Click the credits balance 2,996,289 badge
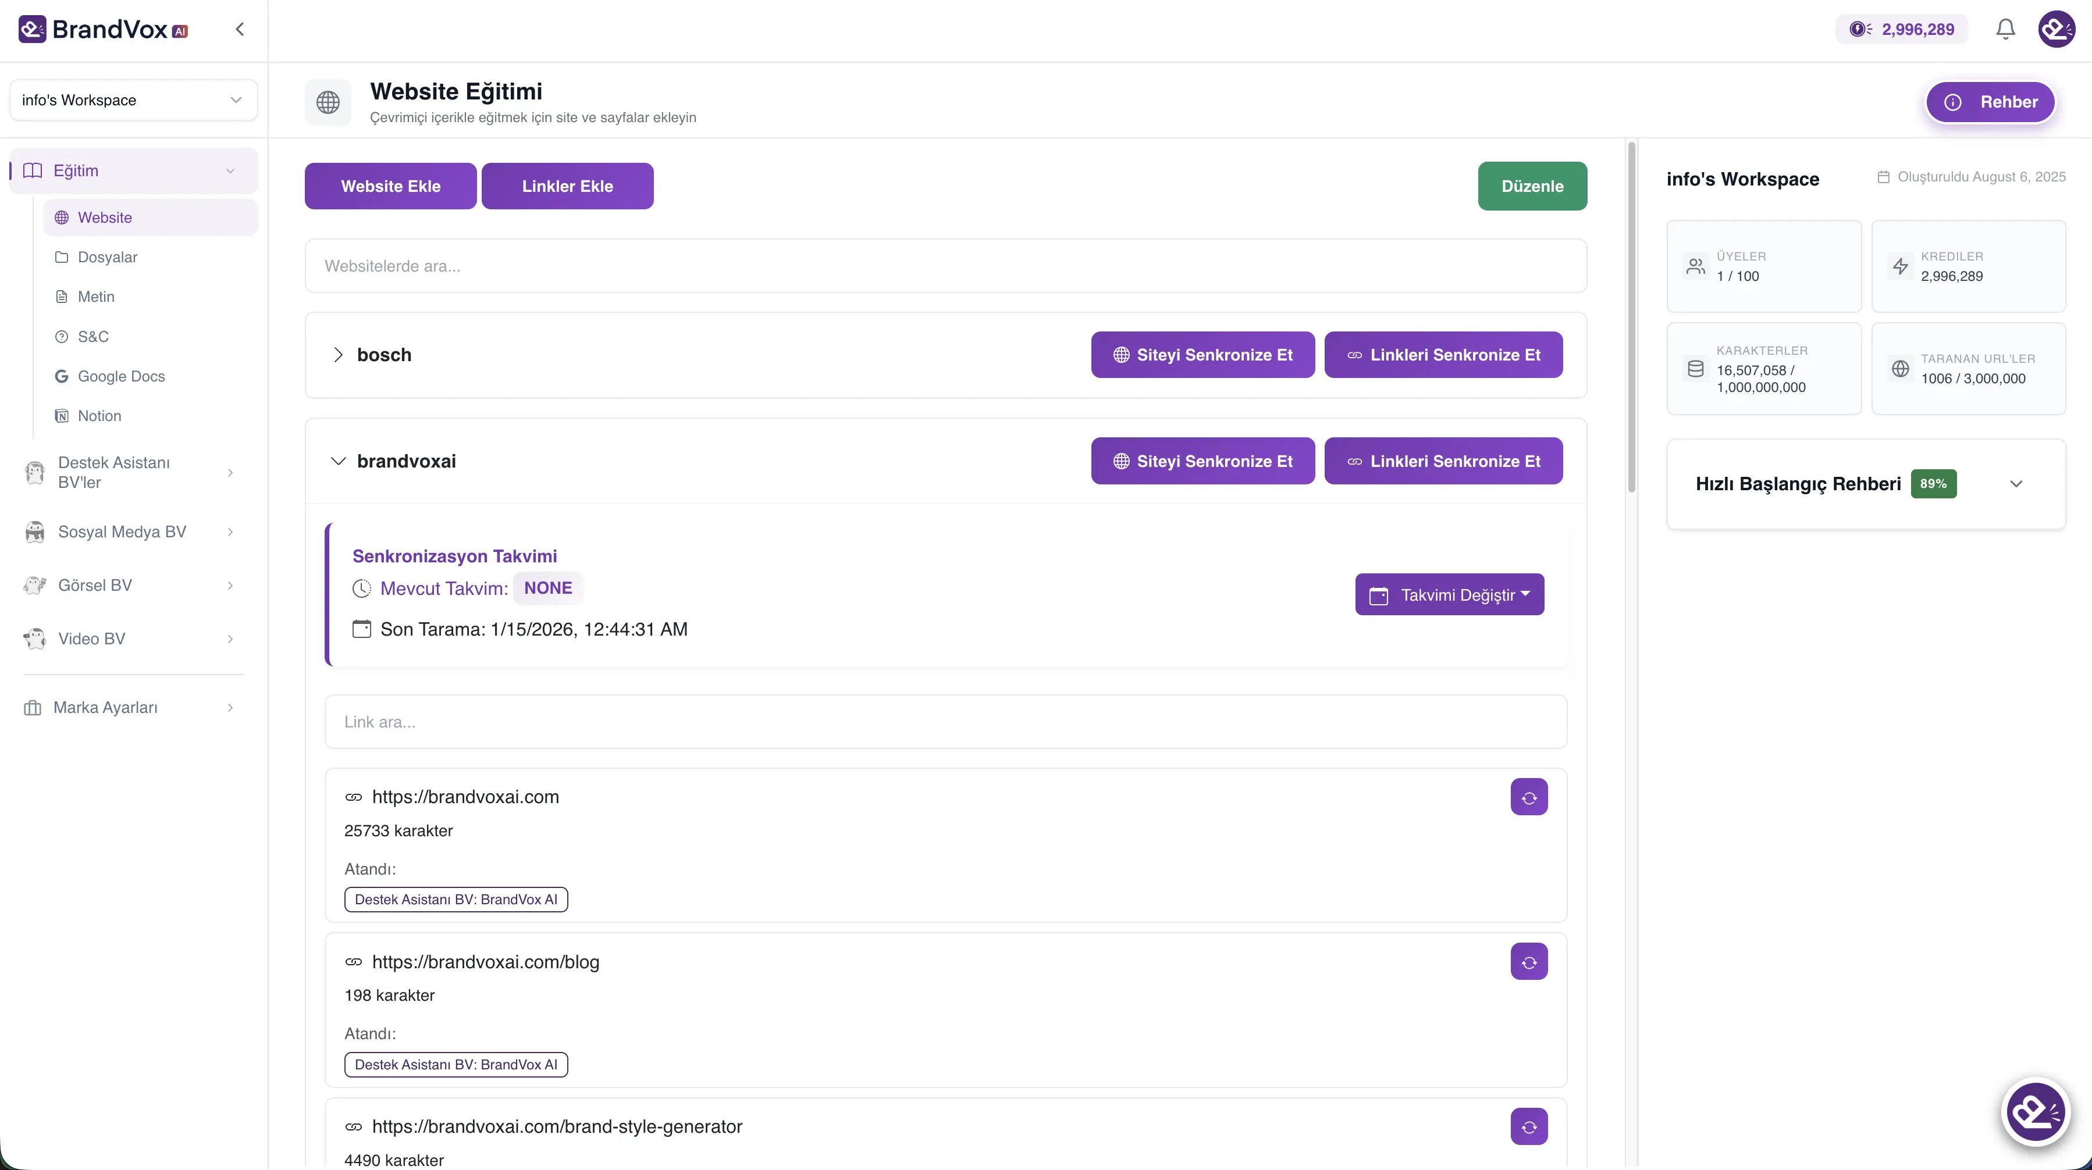The height and width of the screenshot is (1170, 2092). click(x=1902, y=29)
